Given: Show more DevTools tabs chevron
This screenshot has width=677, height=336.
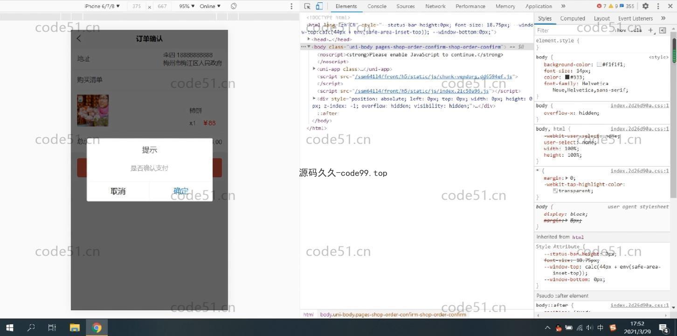Looking at the screenshot, I should [x=563, y=6].
